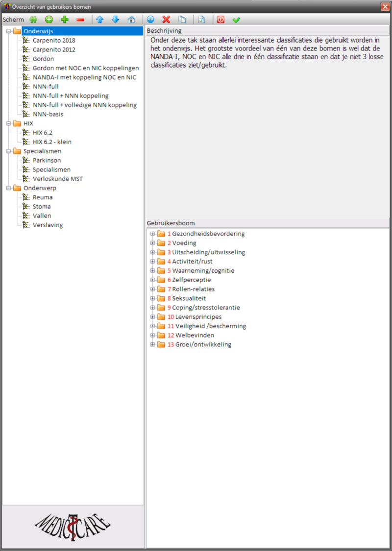Click the home icon in toolbar
The width and height of the screenshot is (392, 551).
[131, 20]
